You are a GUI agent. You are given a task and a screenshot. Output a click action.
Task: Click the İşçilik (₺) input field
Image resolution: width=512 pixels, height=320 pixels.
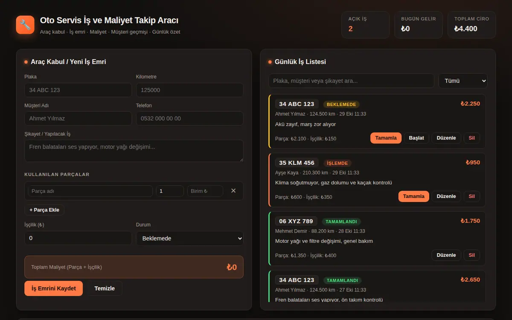78,238
